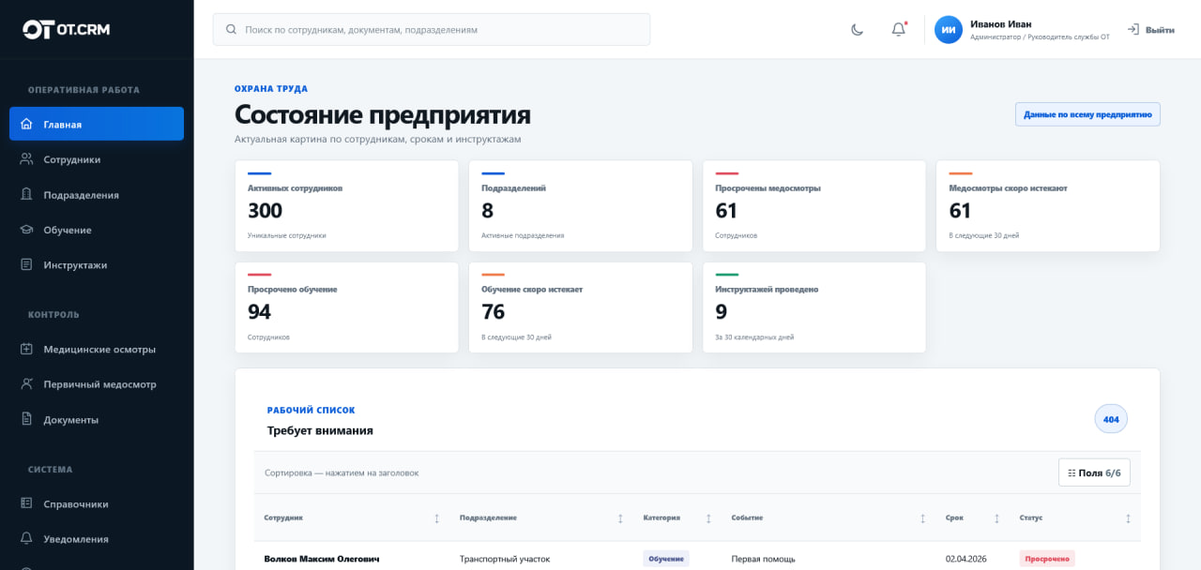Navigate to Обучение section

click(97, 230)
